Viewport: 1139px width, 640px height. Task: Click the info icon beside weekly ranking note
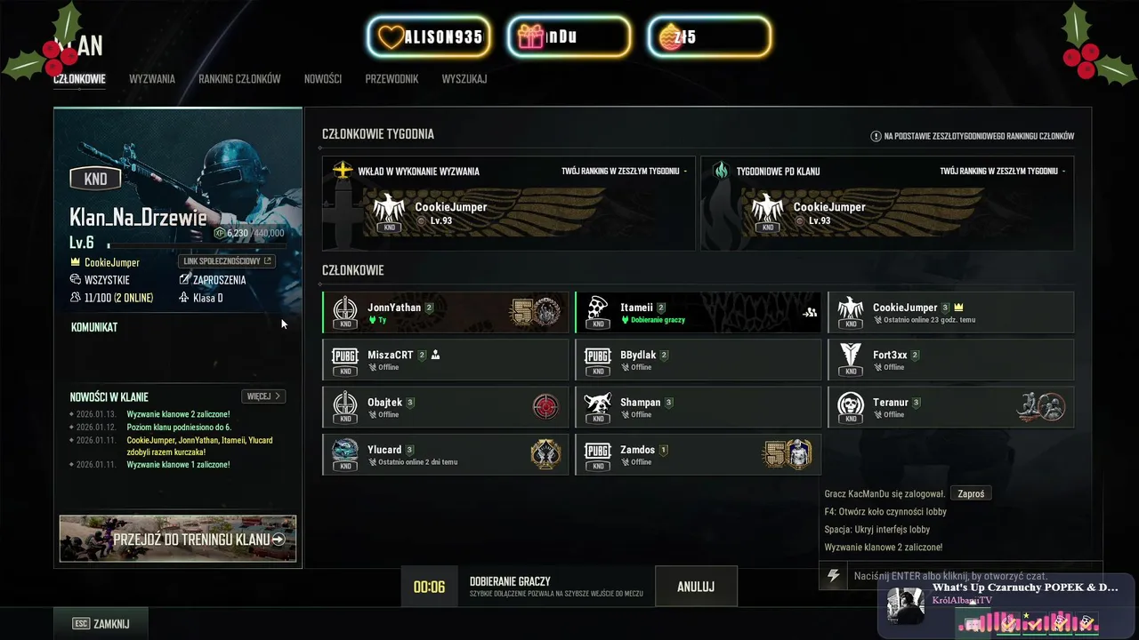pos(876,137)
